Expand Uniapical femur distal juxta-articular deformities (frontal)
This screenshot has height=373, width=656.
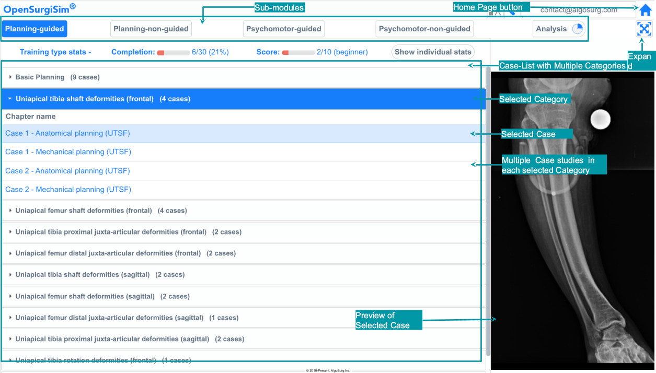[x=125, y=253]
